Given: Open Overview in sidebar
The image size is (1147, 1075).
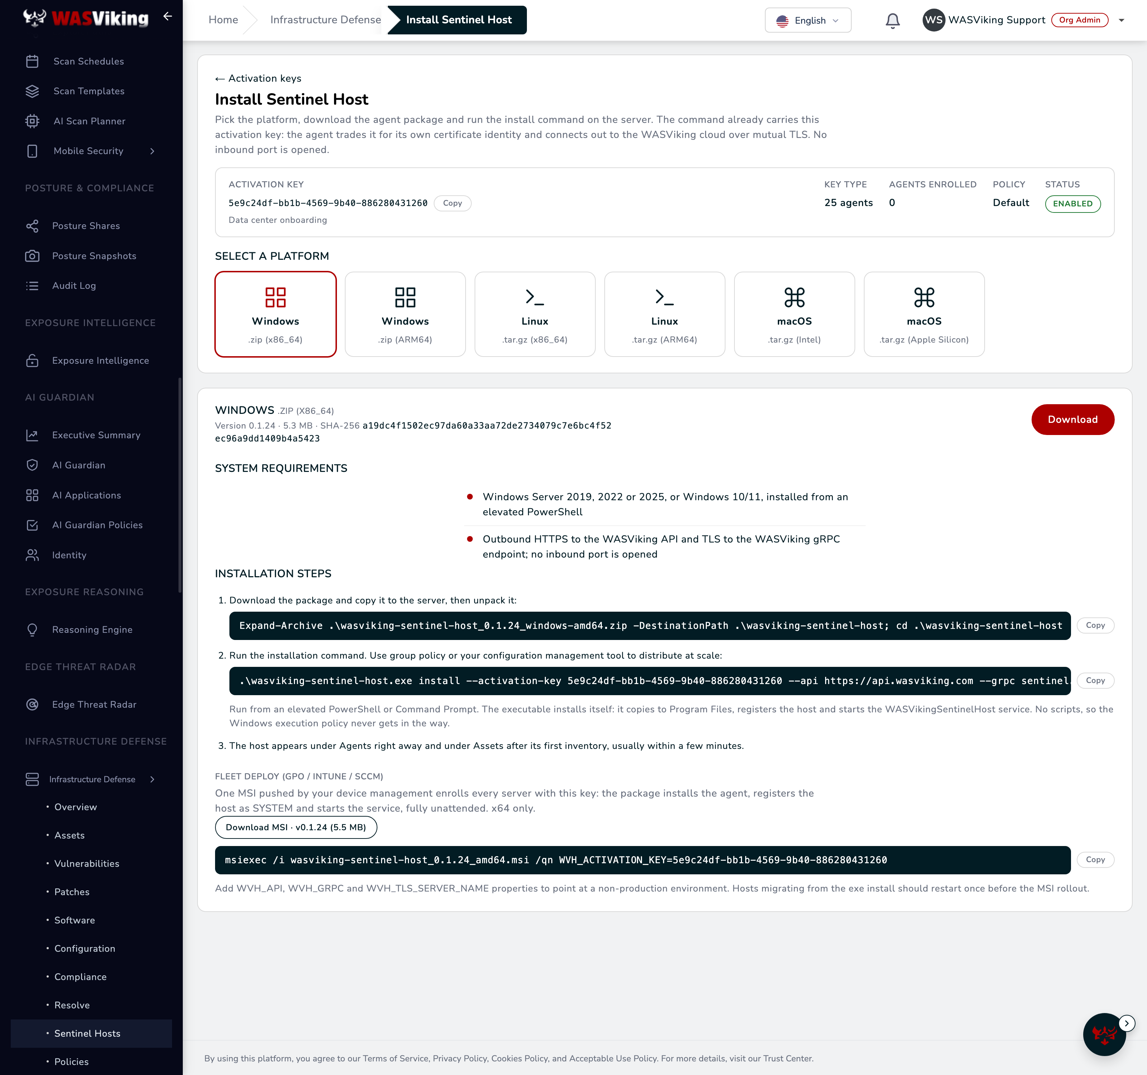Looking at the screenshot, I should (76, 807).
